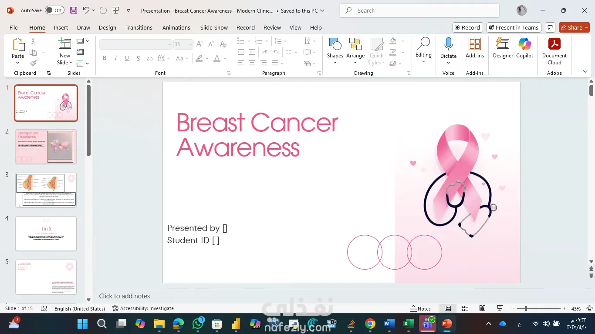The width and height of the screenshot is (595, 334).
Task: Click the 43% zoom level
Action: click(576, 308)
